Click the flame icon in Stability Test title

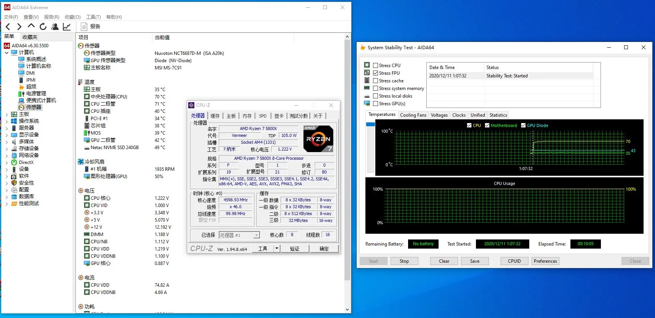(363, 47)
